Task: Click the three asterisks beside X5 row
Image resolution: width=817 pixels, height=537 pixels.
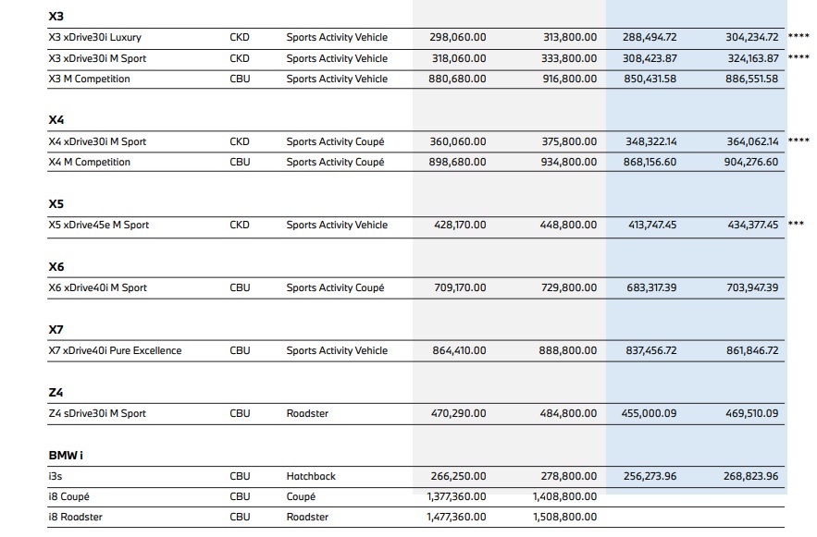Action: [x=796, y=225]
